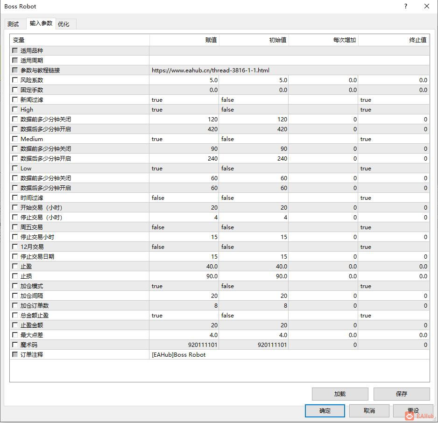Click the 赋值 column header
438x423 pixels.
click(184, 40)
